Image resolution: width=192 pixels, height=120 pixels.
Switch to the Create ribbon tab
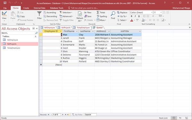click(x=26, y=8)
